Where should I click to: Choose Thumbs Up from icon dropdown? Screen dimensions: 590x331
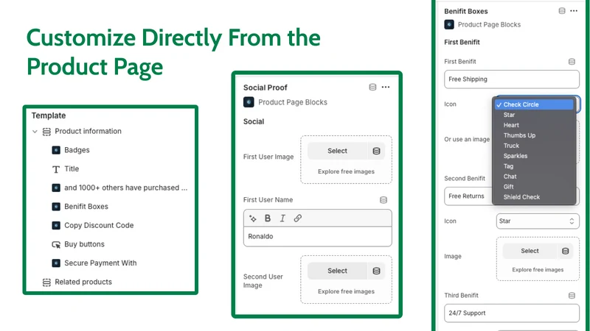534,135
